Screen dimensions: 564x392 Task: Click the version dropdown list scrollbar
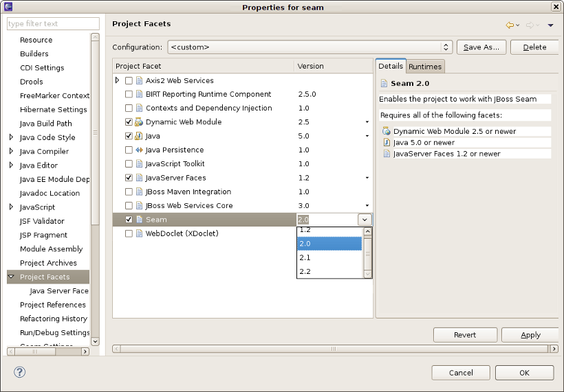click(368, 254)
